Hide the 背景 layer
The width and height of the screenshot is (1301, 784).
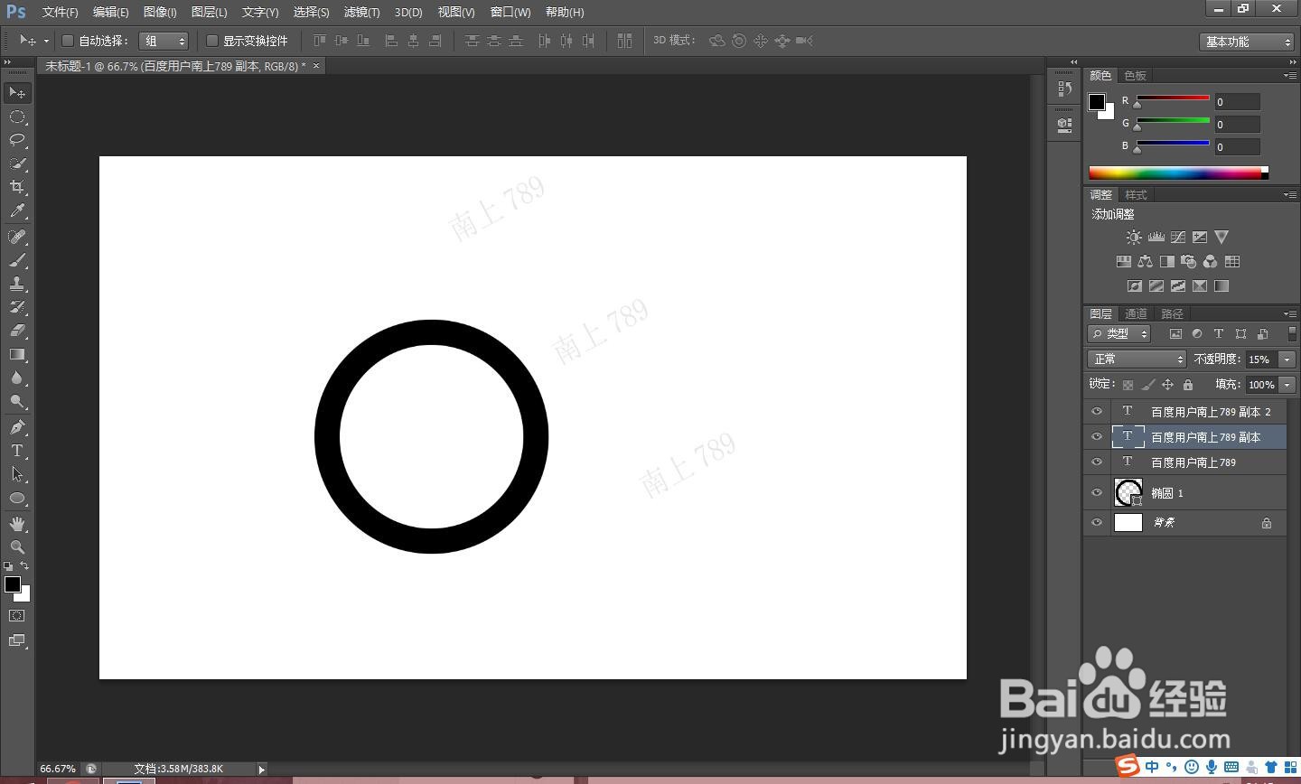coord(1097,523)
